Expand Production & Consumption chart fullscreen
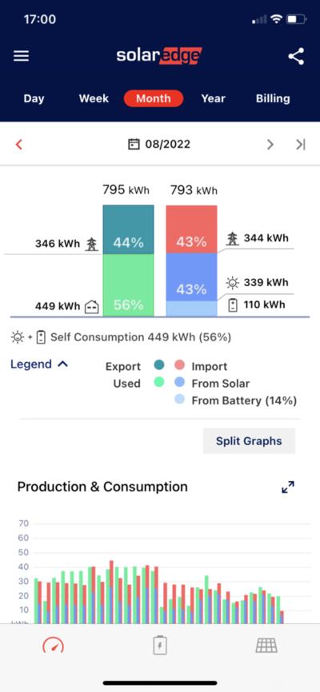The image size is (320, 692). (x=288, y=487)
